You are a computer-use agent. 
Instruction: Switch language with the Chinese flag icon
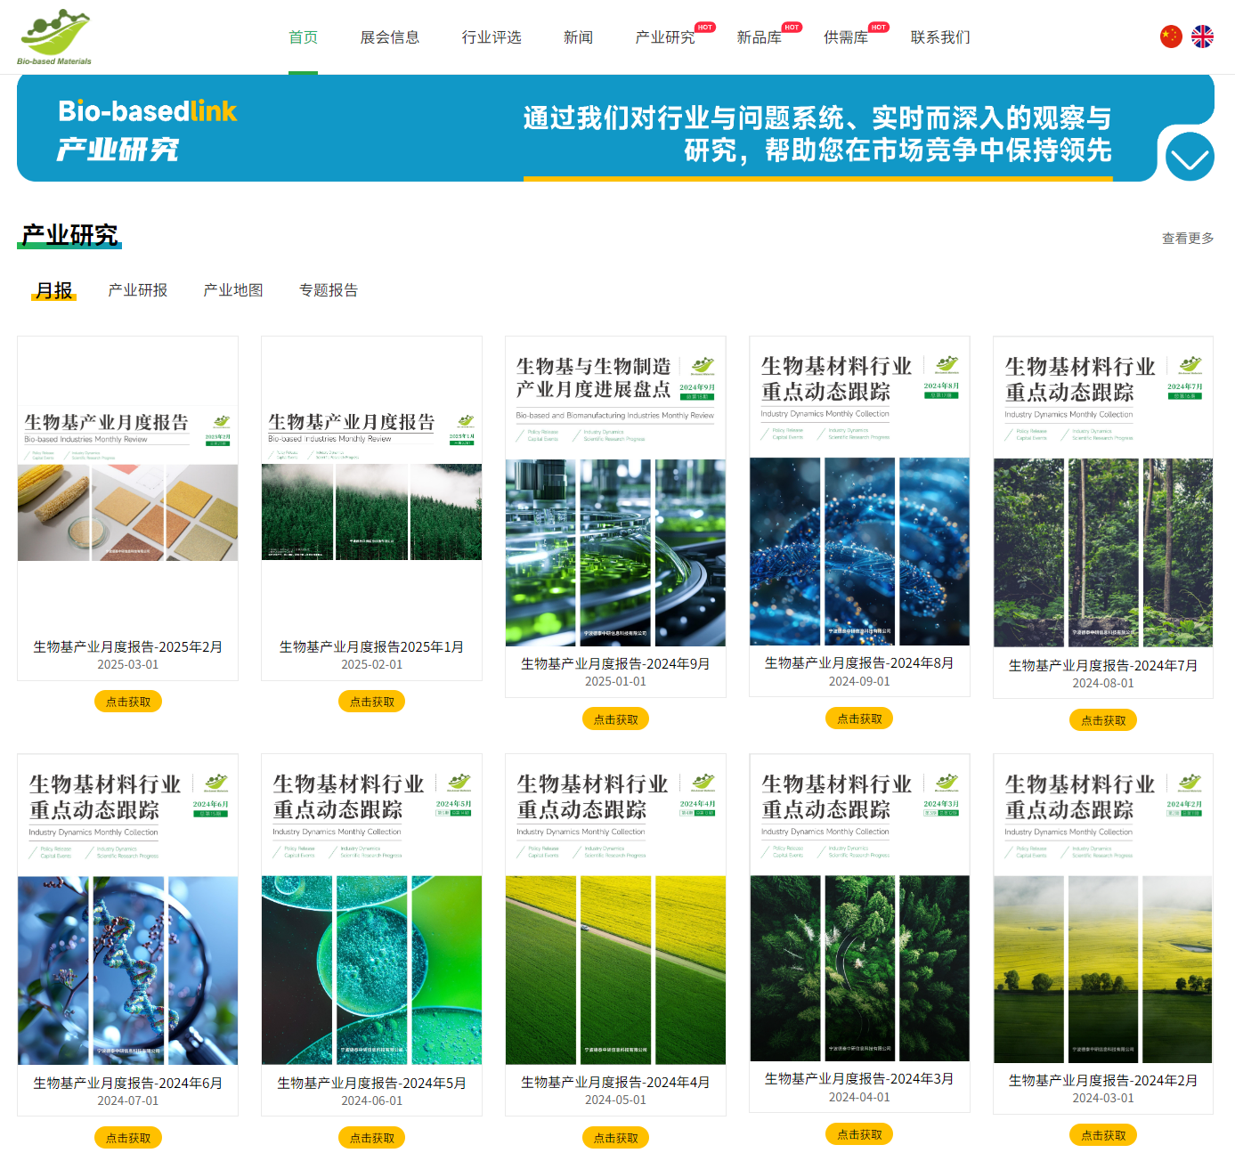(x=1170, y=37)
